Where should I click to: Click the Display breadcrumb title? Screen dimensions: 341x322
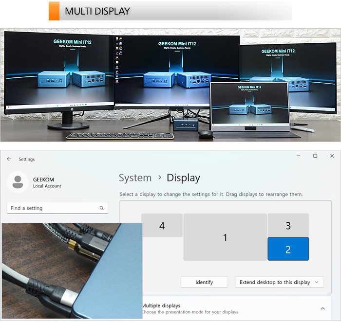[183, 178]
